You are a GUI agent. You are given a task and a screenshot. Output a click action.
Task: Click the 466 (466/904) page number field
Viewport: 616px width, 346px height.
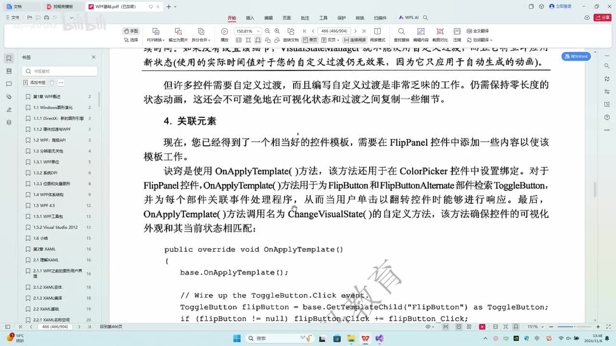point(334,31)
